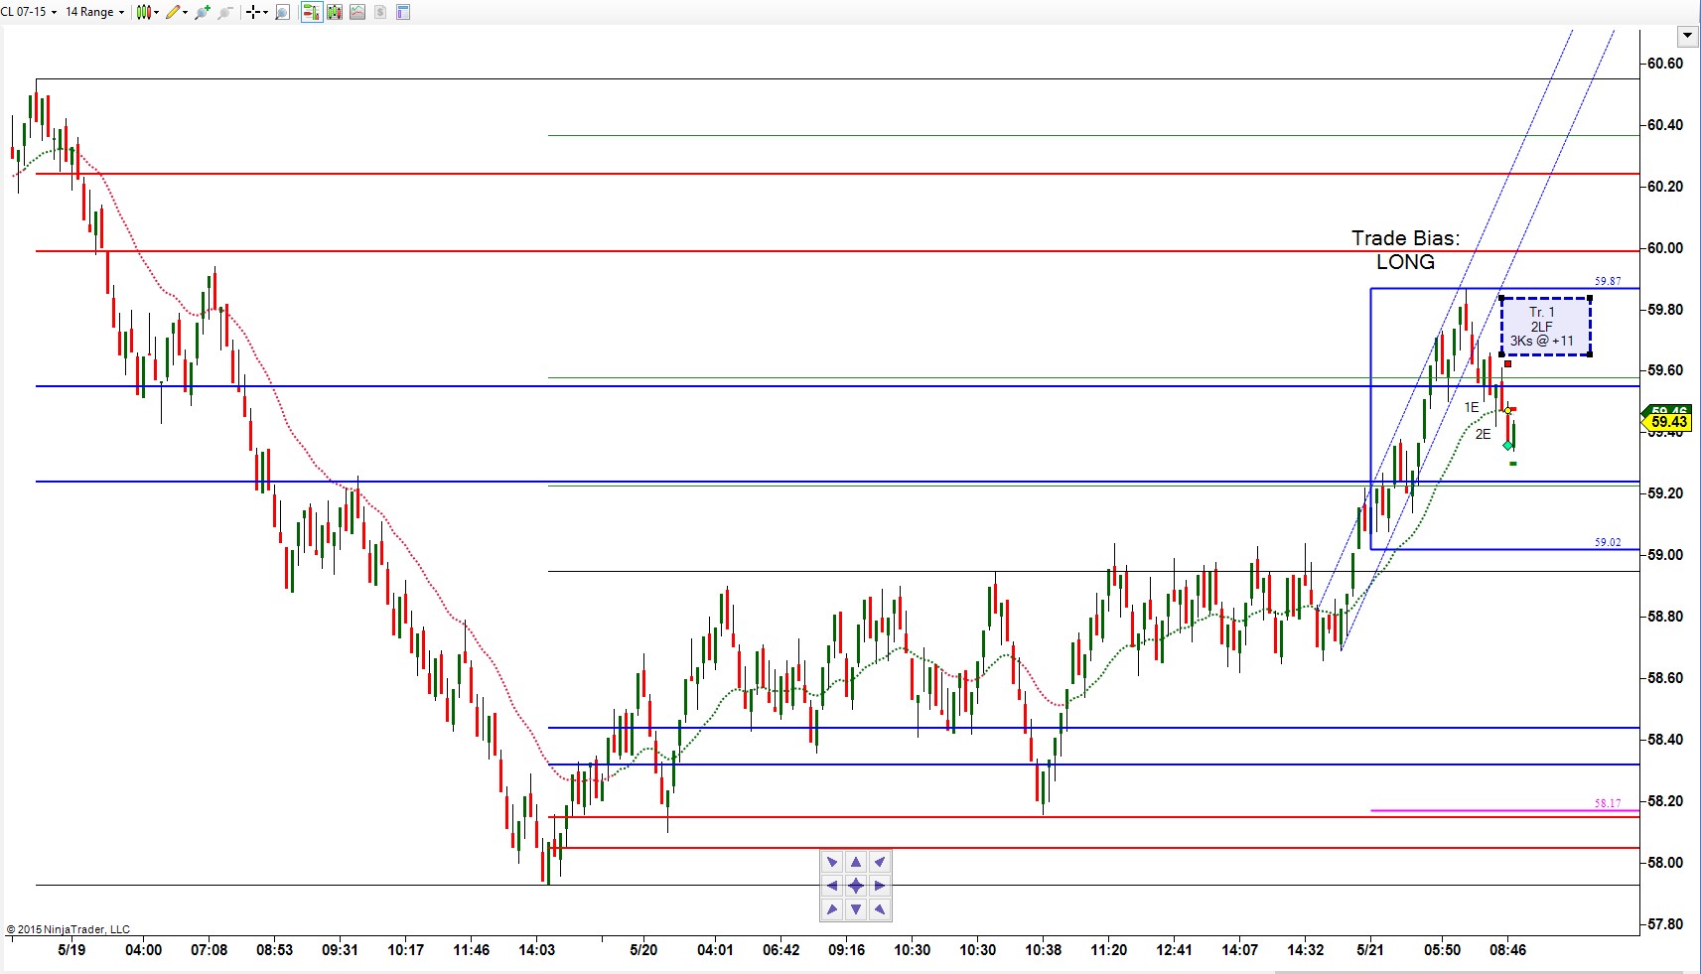Image resolution: width=1701 pixels, height=974 pixels.
Task: Click the '2E' entry label
Action: 1483,434
